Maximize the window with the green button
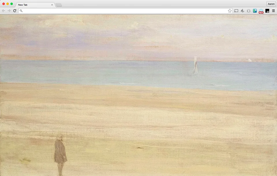Image resolution: width=277 pixels, height=176 pixels. click(12, 4)
